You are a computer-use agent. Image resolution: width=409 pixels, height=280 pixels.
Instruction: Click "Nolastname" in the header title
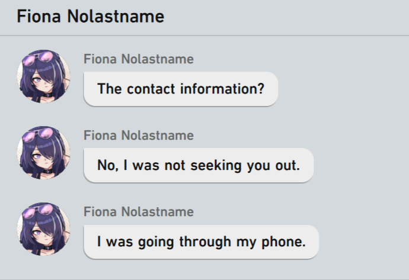coord(116,17)
